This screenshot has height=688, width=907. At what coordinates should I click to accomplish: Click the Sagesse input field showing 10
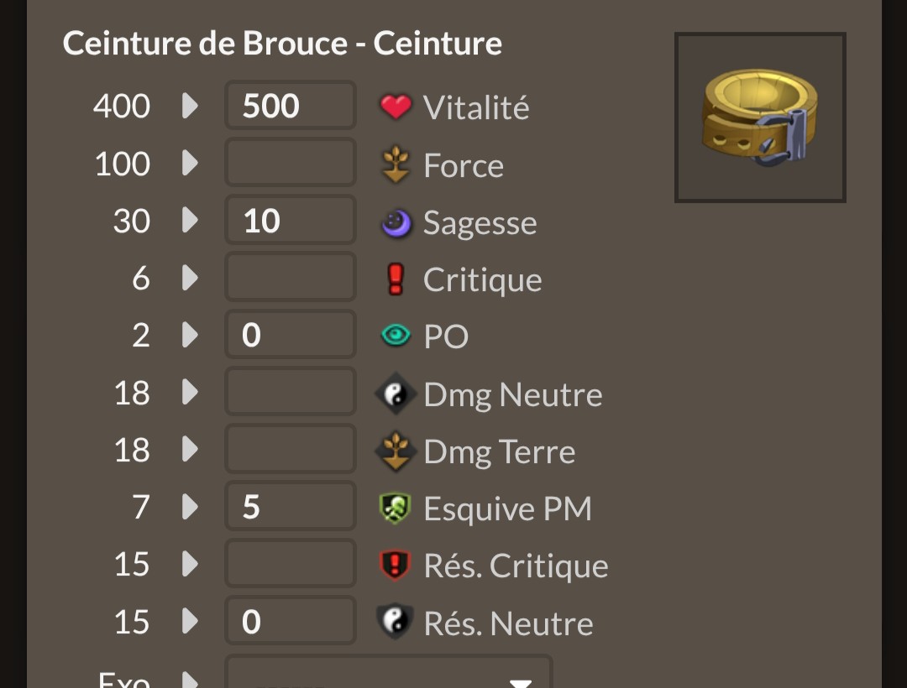[x=291, y=220]
